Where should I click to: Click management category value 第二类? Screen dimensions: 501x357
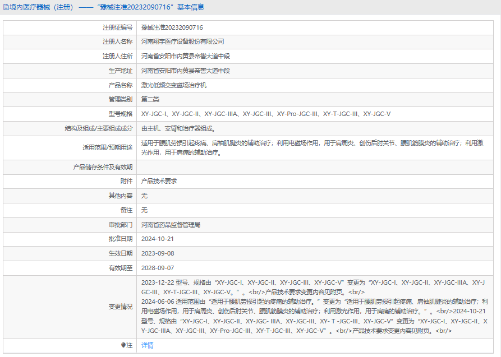[x=150, y=99]
